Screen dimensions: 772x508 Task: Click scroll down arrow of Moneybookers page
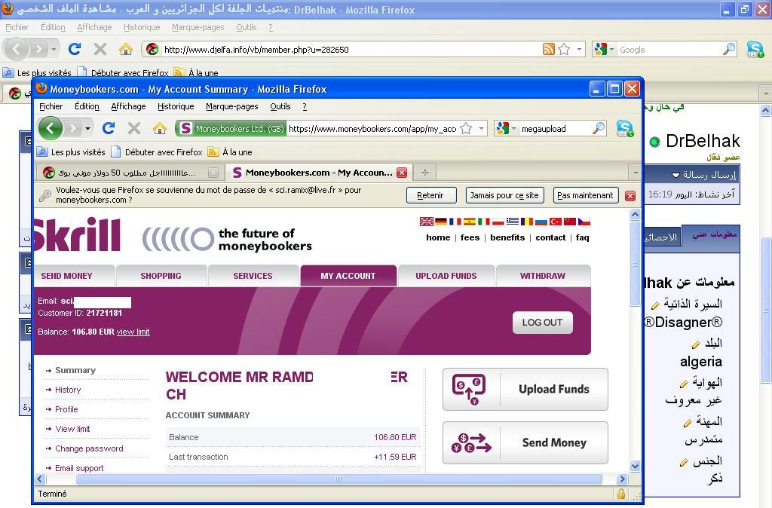click(x=635, y=466)
